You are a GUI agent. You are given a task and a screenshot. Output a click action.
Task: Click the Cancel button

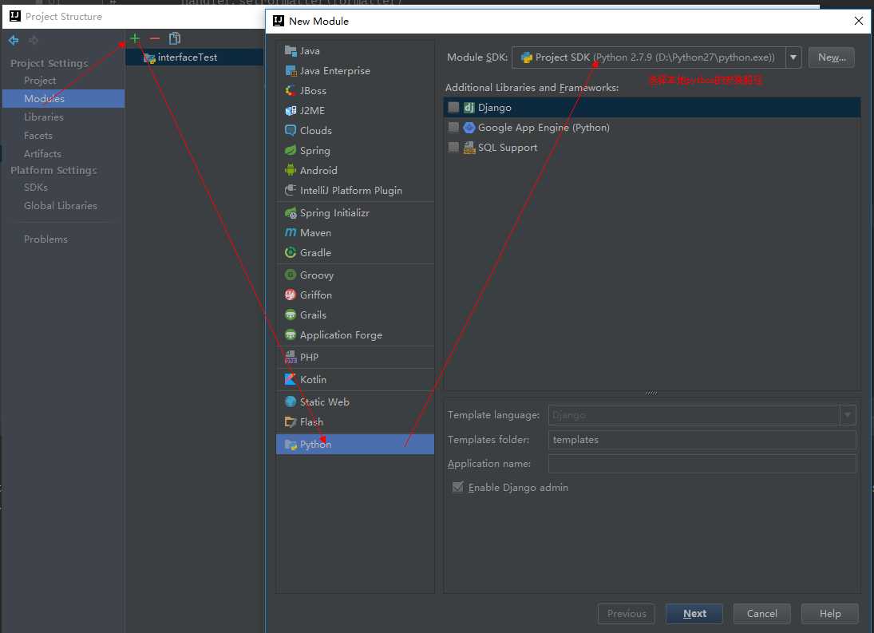(762, 614)
